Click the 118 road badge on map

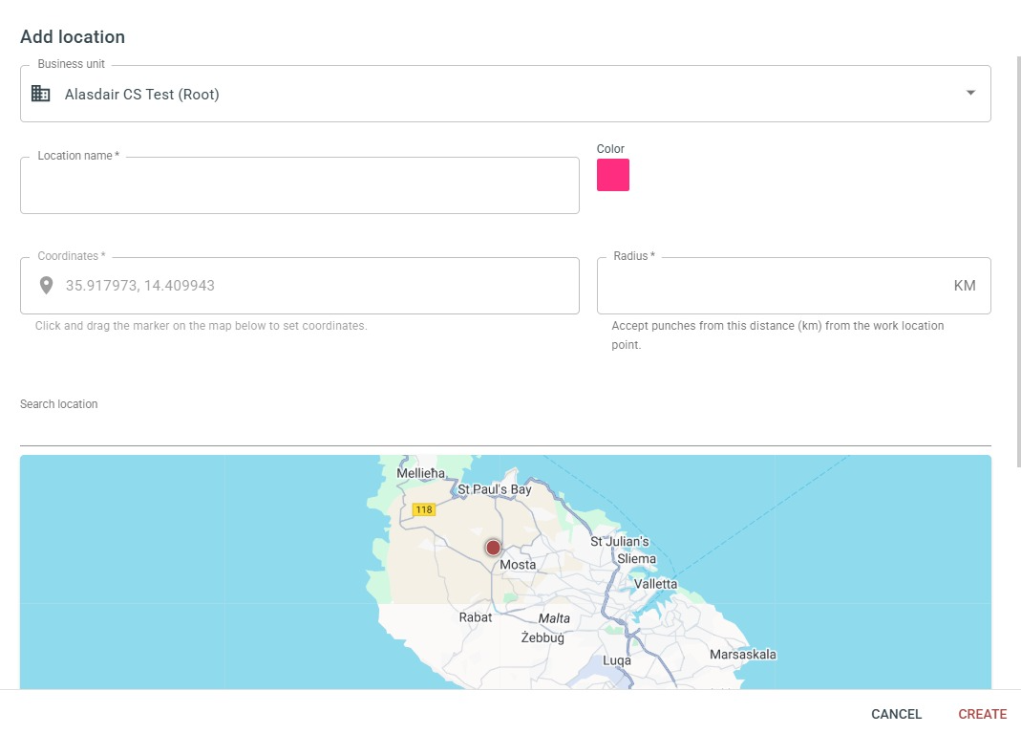[x=424, y=509]
